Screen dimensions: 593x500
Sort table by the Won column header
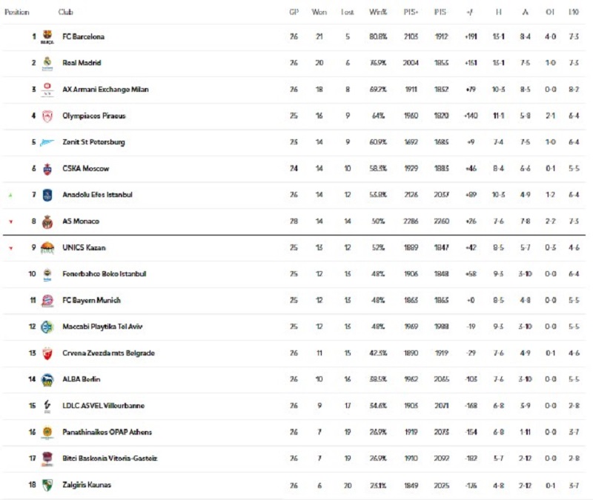(319, 13)
